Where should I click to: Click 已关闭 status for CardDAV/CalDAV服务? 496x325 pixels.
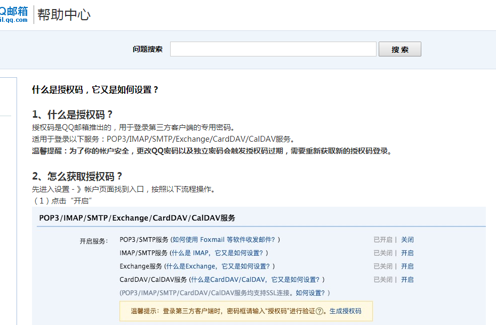(x=383, y=280)
